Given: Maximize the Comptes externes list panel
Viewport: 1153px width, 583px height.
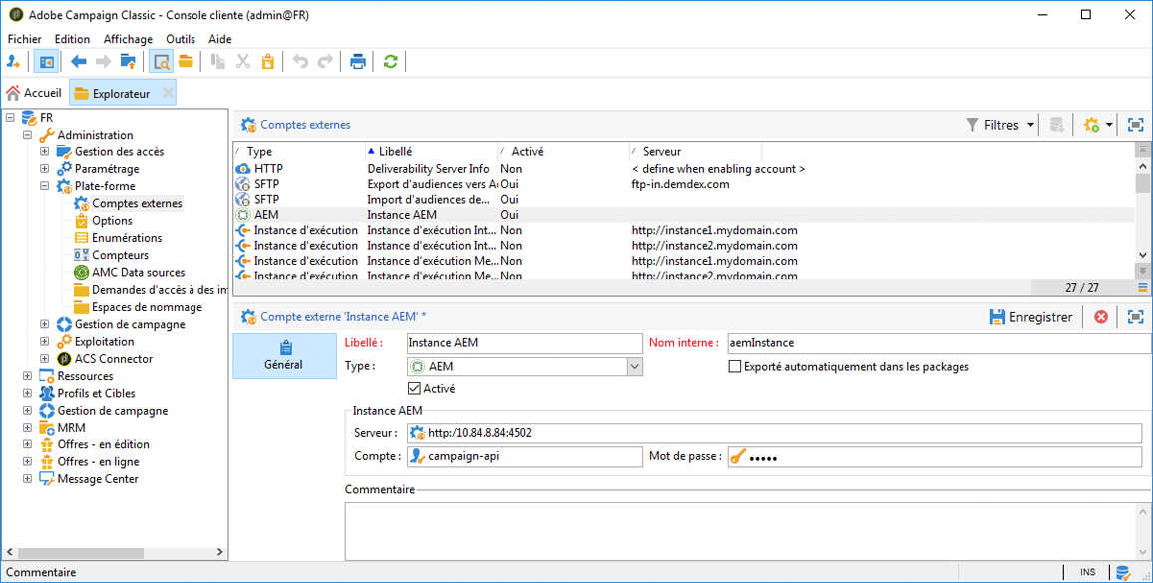Looking at the screenshot, I should [x=1136, y=125].
